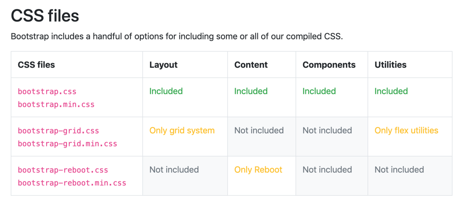Click the Bootstrap intro paragraph text
The width and height of the screenshot is (460, 207).
tap(176, 37)
